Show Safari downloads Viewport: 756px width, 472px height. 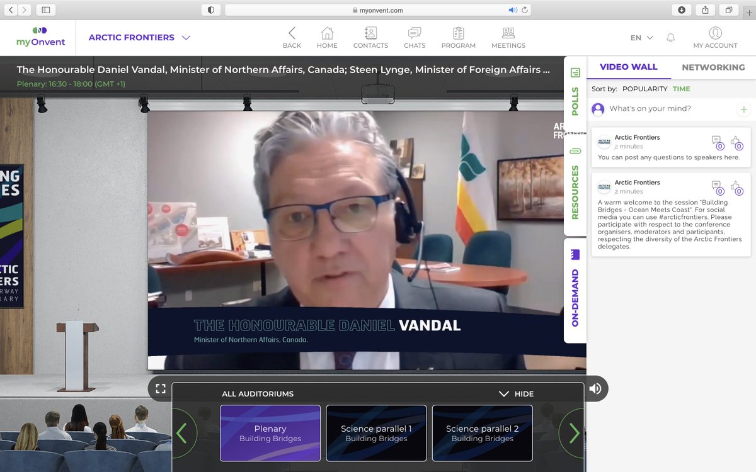[682, 10]
